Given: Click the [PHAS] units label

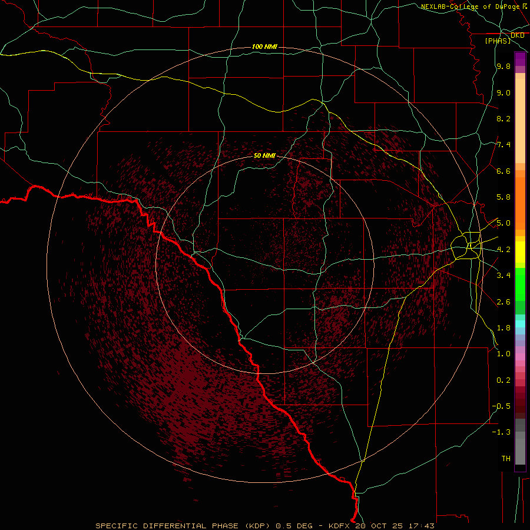Looking at the screenshot, I should click(498, 41).
